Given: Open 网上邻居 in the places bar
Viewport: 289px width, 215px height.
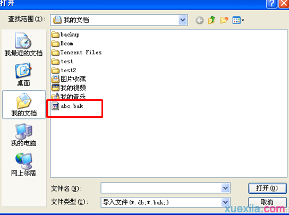Looking at the screenshot, I should coord(23,165).
